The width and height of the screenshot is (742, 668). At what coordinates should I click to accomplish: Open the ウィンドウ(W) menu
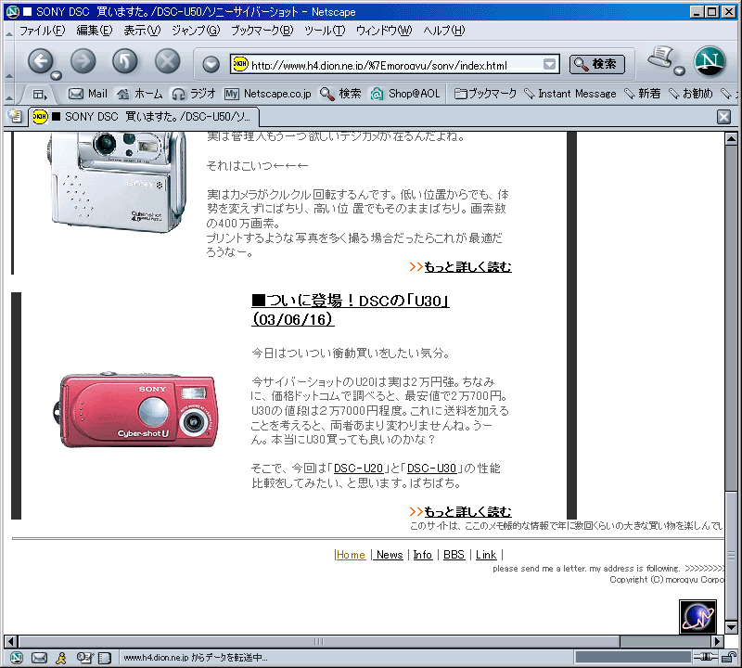(384, 31)
